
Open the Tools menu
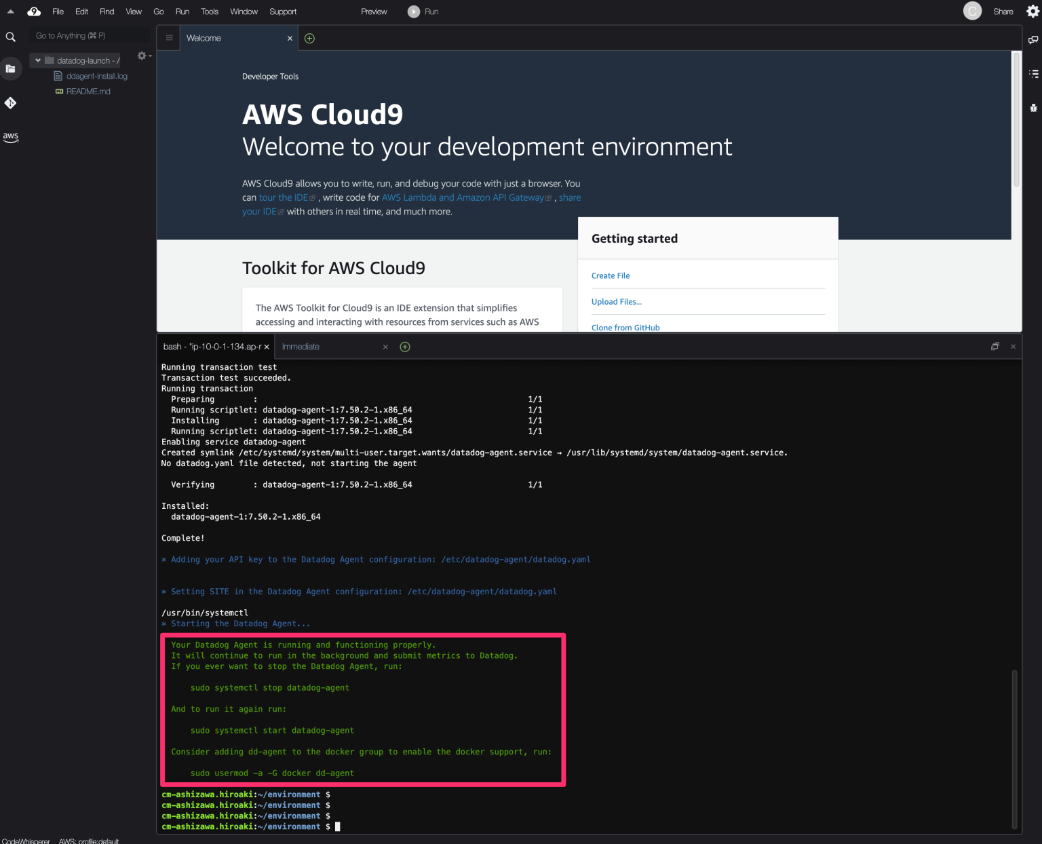click(x=209, y=11)
